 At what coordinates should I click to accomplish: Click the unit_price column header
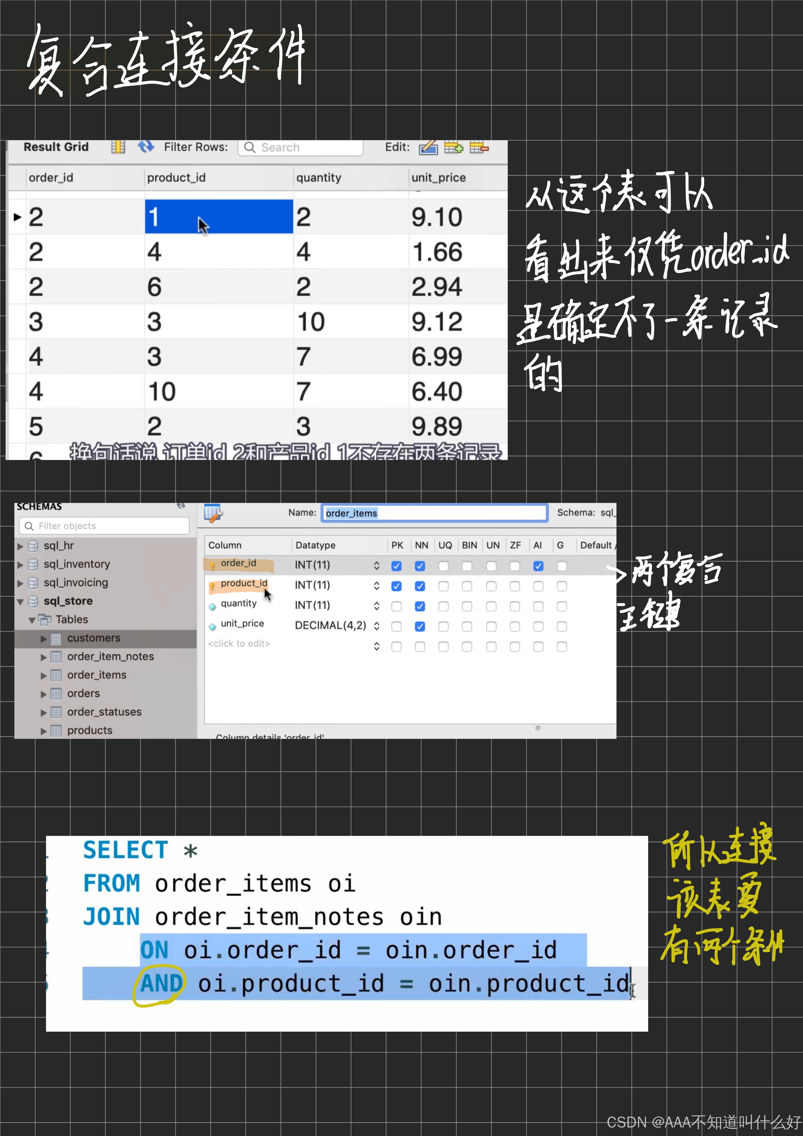click(438, 178)
